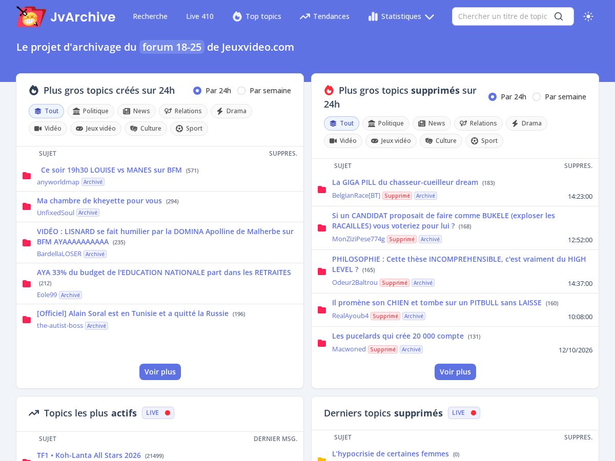This screenshot has width=615, height=461.
Task: Toggle LIVE indicator in 'Topics les plus actifs'
Action: pyautogui.click(x=158, y=413)
